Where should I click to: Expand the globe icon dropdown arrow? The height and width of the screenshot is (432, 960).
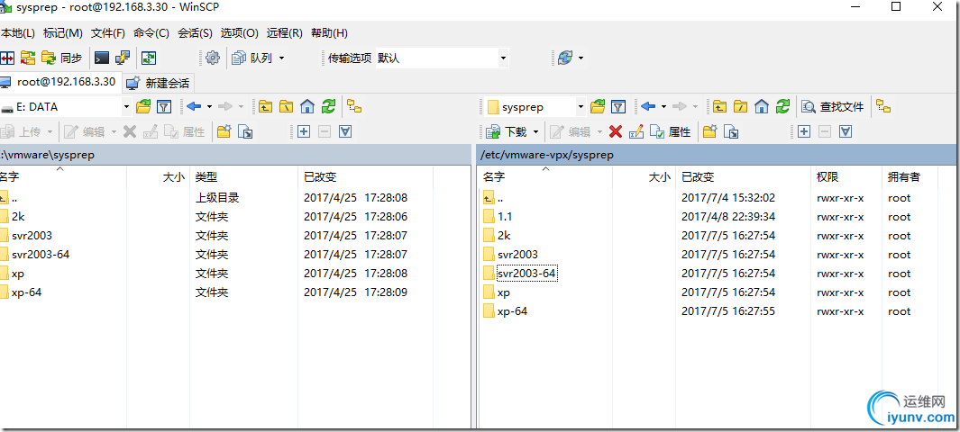click(581, 58)
